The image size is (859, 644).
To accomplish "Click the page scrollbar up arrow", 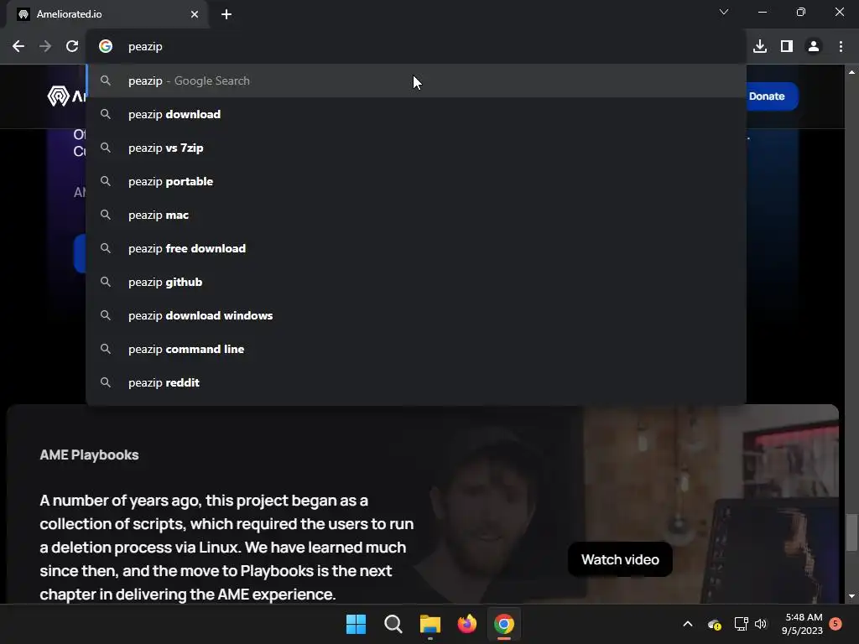I will (x=851, y=72).
